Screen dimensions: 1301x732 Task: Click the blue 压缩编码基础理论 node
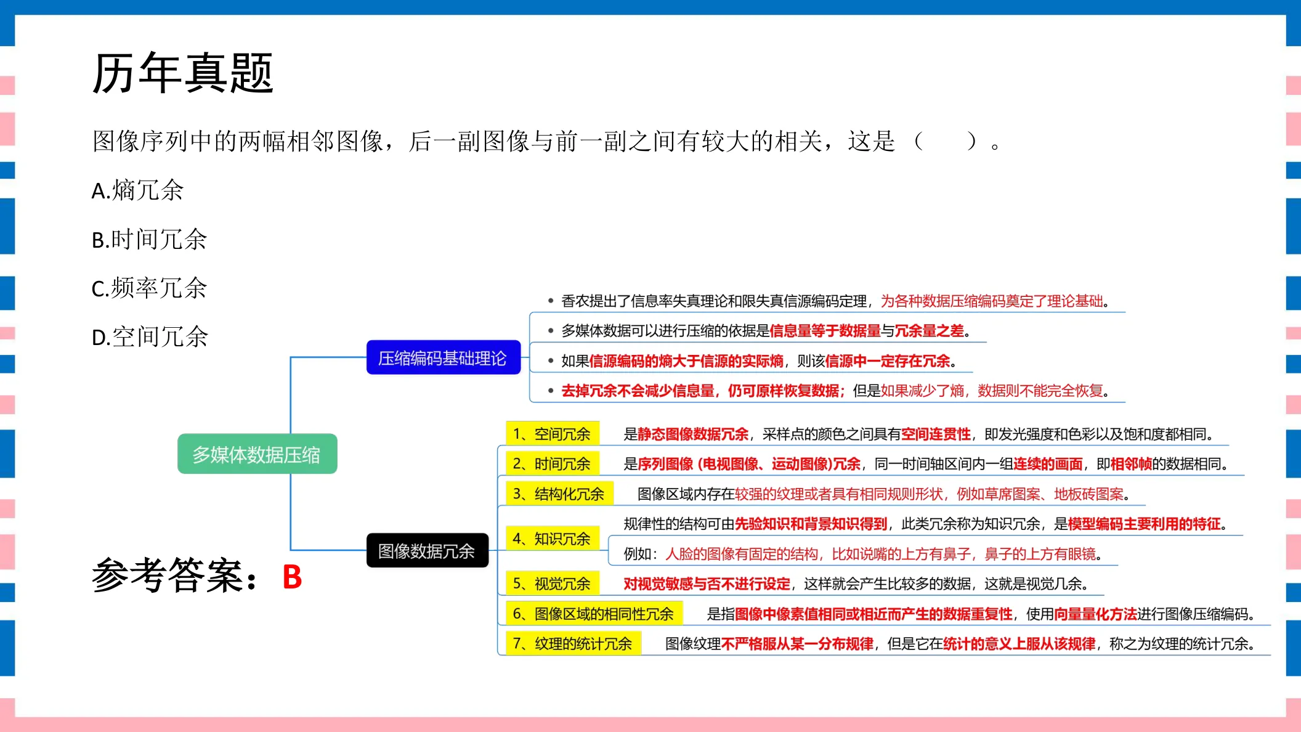coord(443,357)
